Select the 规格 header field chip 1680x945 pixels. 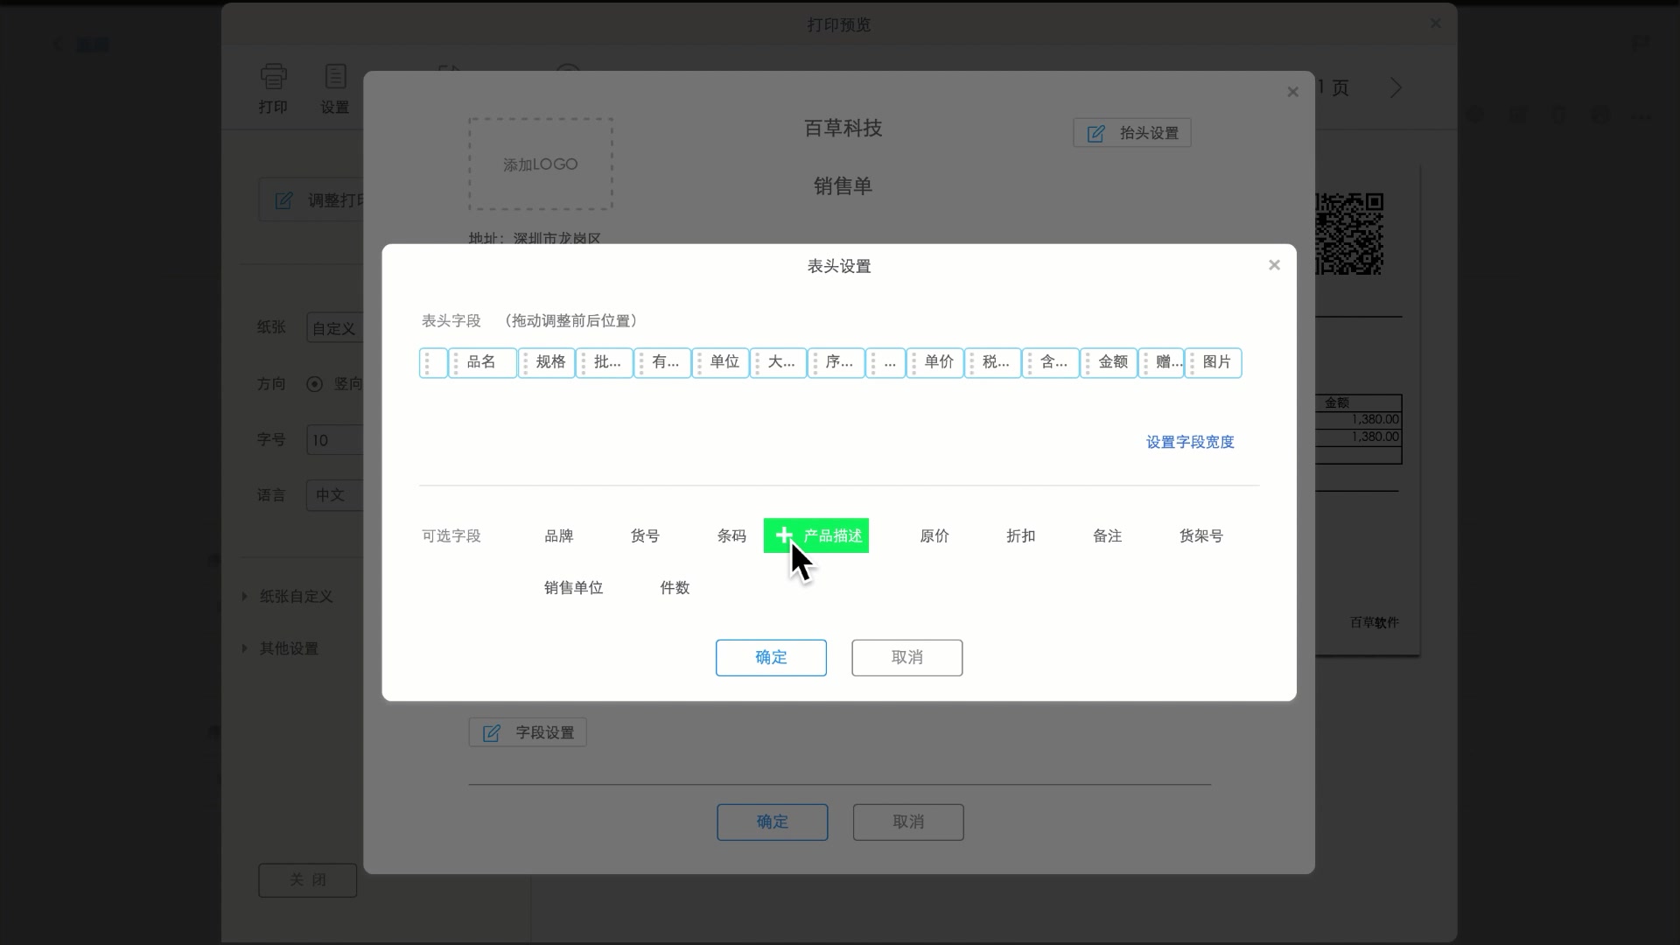(547, 362)
